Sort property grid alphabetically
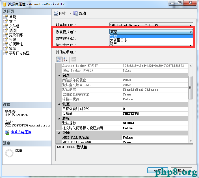The width and height of the screenshot is (199, 178). [x=66, y=59]
